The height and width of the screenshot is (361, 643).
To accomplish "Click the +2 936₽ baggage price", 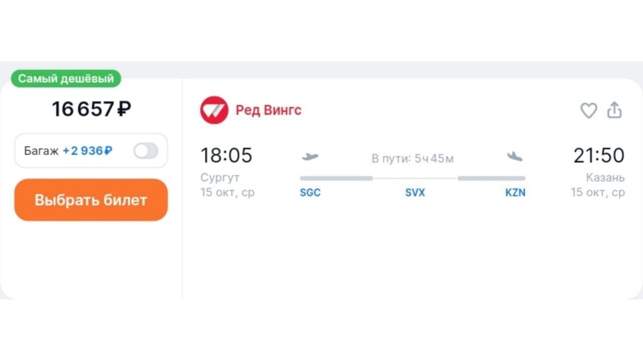I will 87,151.
